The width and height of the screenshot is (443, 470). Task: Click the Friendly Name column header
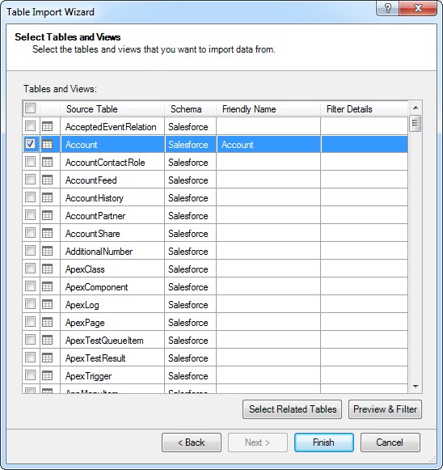[x=268, y=109]
